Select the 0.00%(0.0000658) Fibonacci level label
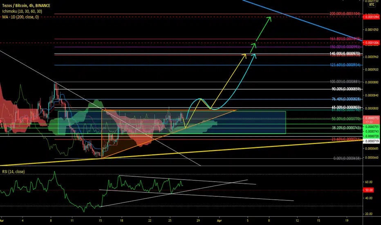 pyautogui.click(x=347, y=158)
